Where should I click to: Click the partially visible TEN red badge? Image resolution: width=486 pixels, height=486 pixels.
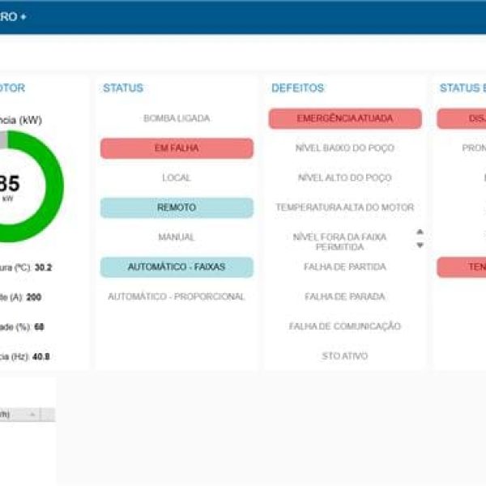coord(462,266)
